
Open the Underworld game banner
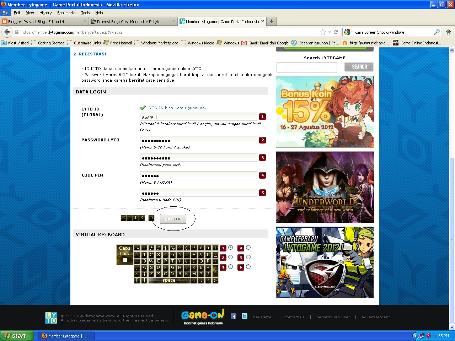325,187
